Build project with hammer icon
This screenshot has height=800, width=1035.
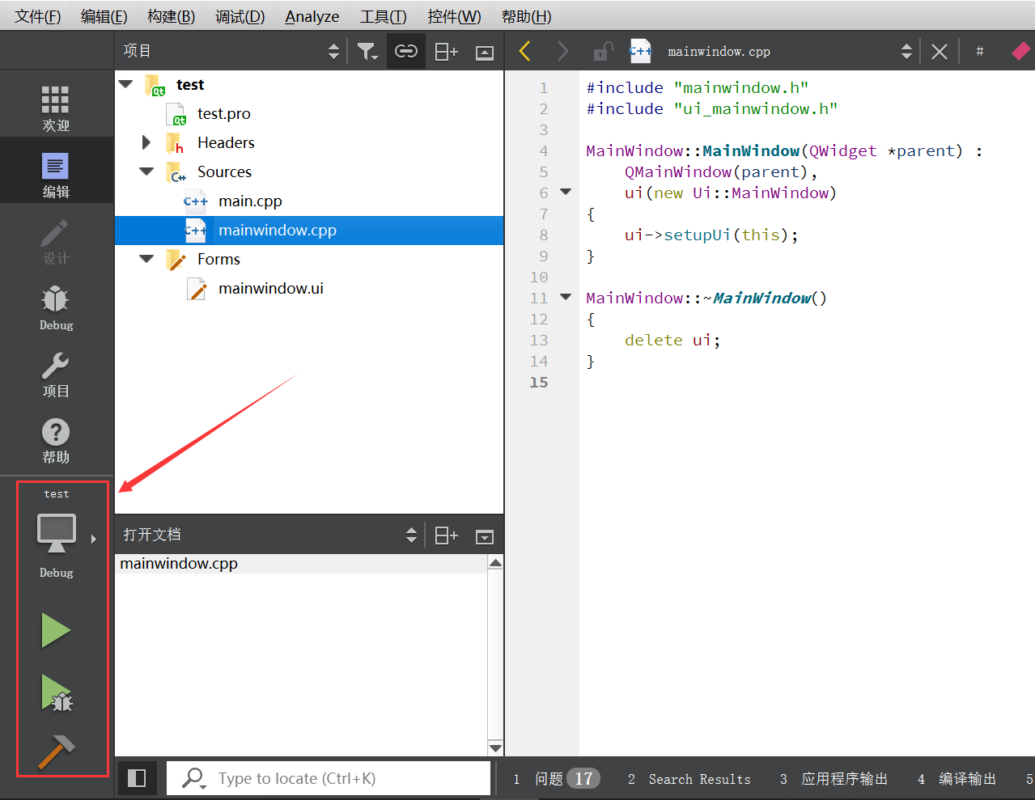[56, 751]
